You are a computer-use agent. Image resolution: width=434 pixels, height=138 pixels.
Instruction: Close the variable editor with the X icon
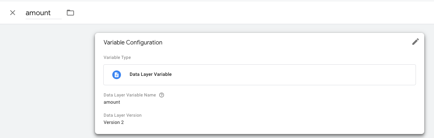(13, 13)
